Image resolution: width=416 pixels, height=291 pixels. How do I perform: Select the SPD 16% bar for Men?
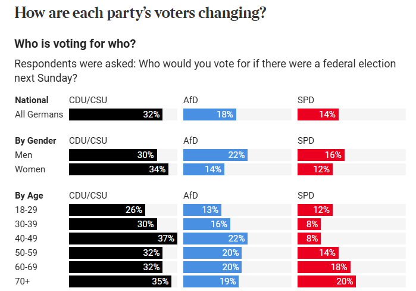(321, 155)
